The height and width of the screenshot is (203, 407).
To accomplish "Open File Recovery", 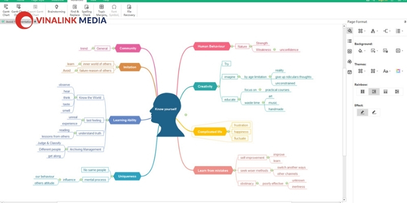I will tap(129, 10).
